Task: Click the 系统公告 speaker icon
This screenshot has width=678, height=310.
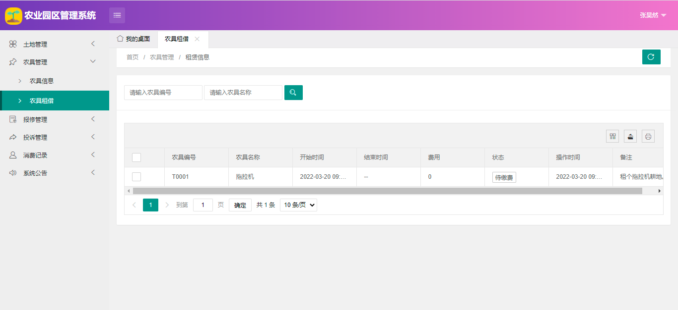Action: click(x=13, y=173)
